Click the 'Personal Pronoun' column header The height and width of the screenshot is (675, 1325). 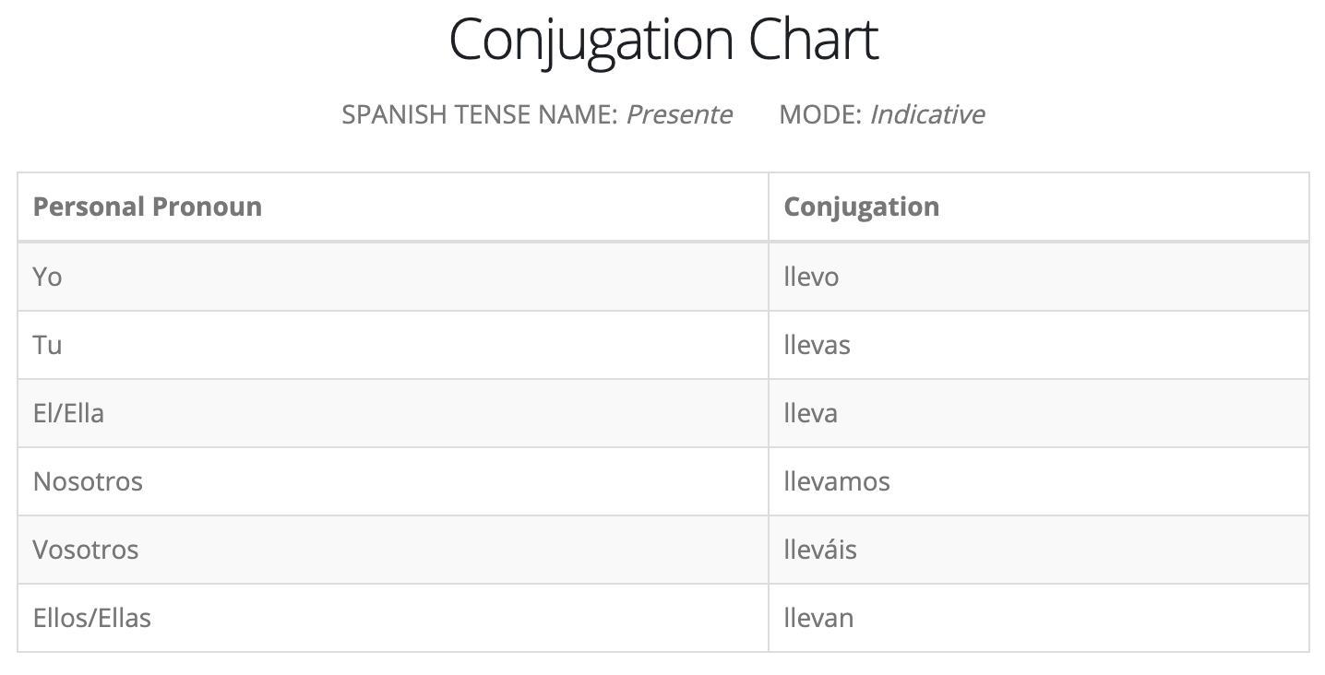(x=148, y=207)
